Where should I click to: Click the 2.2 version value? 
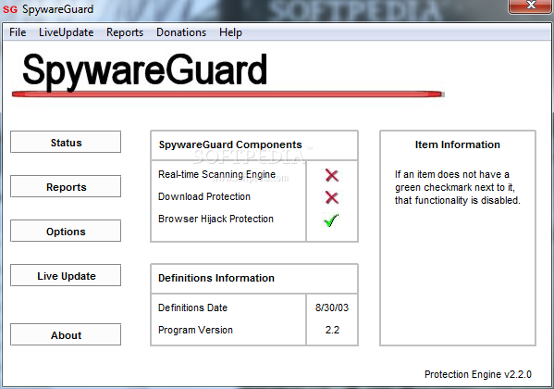coord(332,330)
